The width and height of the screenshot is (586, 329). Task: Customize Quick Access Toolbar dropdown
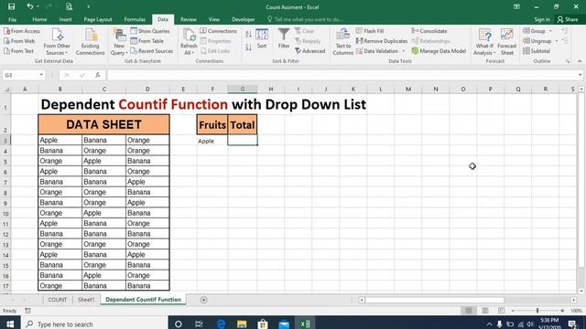coord(89,6)
